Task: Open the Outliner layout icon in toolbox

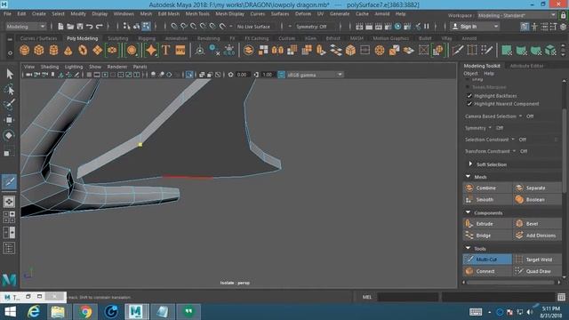Action: pos(9,248)
